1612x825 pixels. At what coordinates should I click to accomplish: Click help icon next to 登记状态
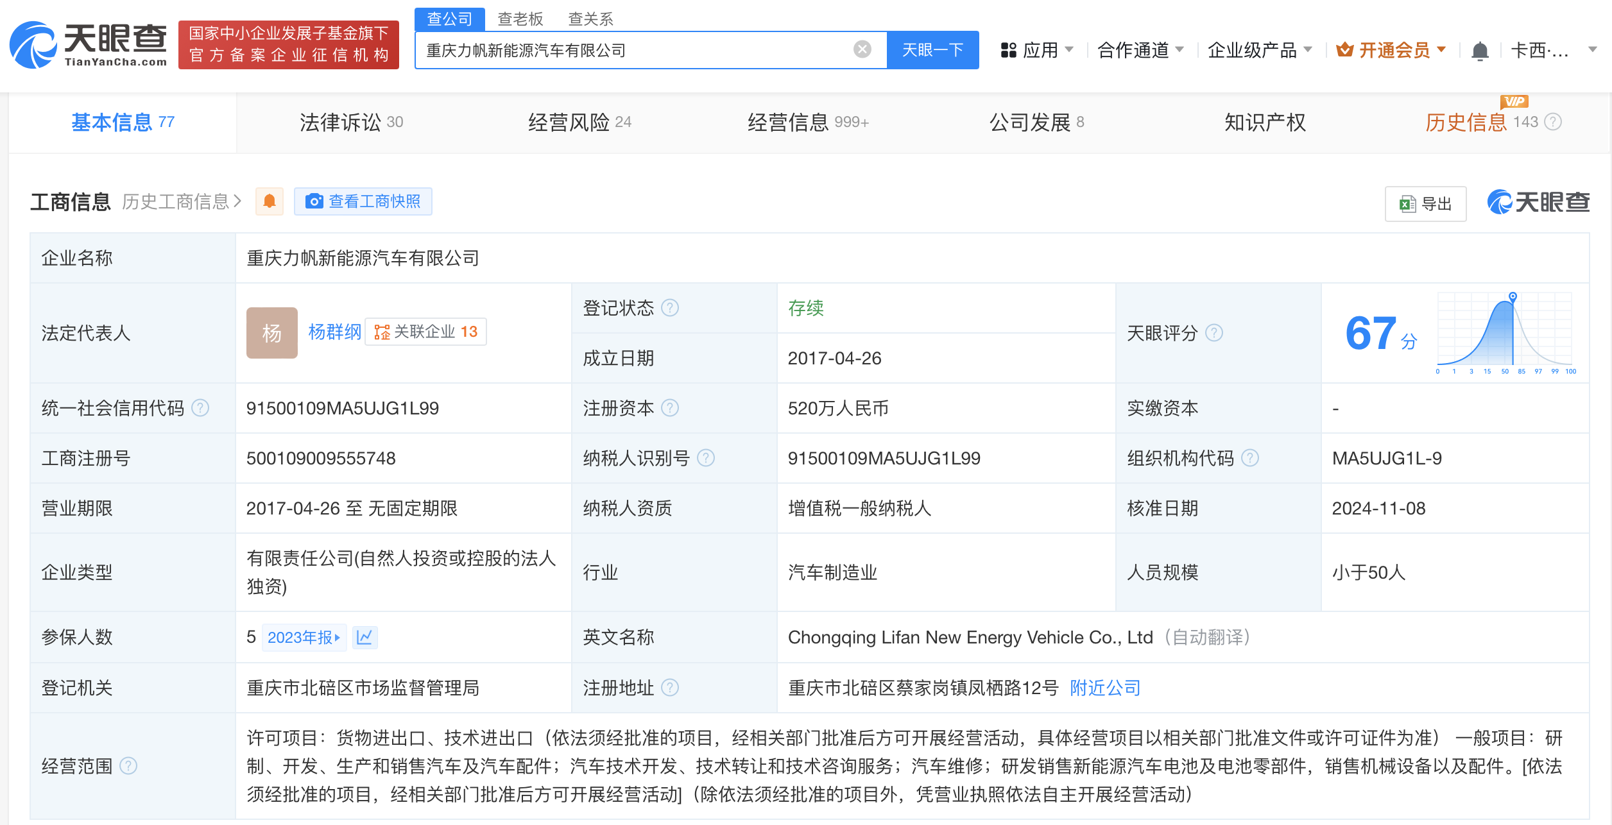[670, 308]
